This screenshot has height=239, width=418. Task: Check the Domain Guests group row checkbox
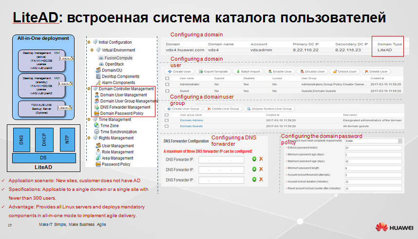[167, 126]
